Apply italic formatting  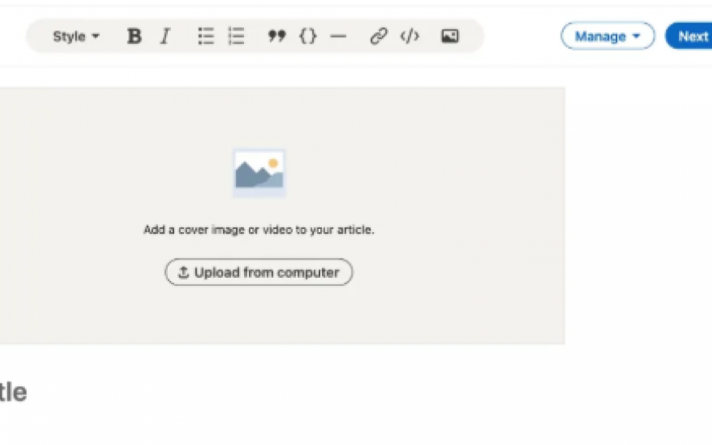point(165,36)
